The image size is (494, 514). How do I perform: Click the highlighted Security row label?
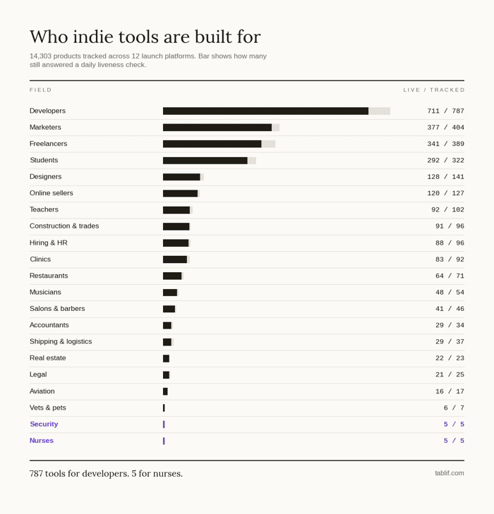pyautogui.click(x=44, y=424)
